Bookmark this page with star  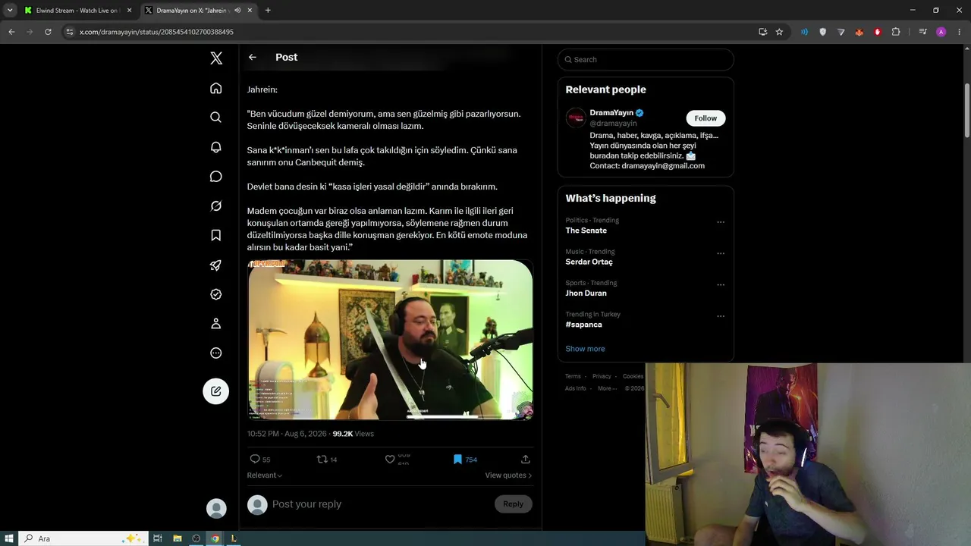(x=779, y=32)
